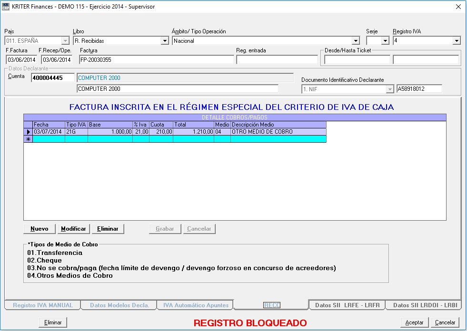The image size is (467, 331).
Task: Open the Datos SII LRFE - LRFR tab
Action: [347, 305]
